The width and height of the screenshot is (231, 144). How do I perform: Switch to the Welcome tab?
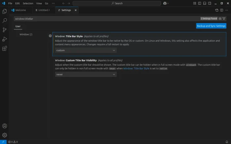pyautogui.click(x=20, y=10)
